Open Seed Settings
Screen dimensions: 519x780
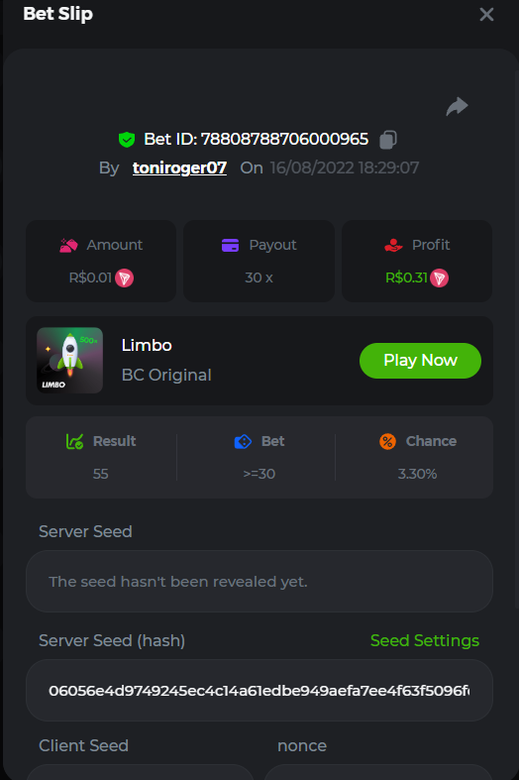click(425, 640)
